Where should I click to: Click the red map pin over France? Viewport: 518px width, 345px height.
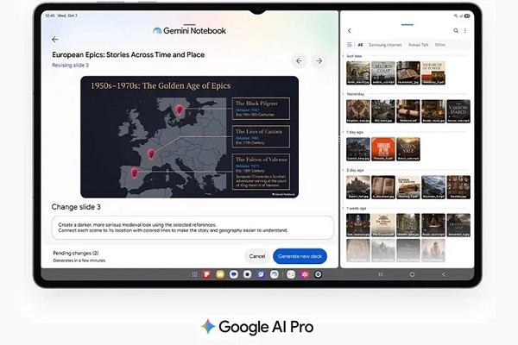coord(151,154)
